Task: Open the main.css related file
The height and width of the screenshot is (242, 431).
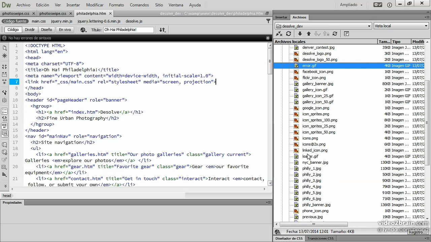Action: coord(38,21)
